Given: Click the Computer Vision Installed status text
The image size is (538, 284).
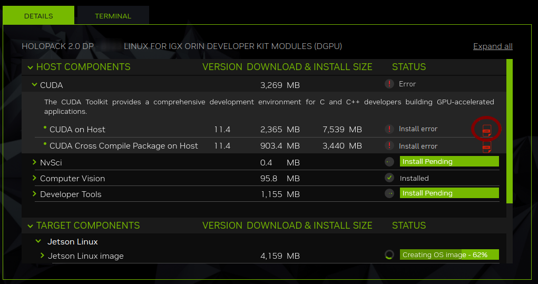Looking at the screenshot, I should [x=414, y=179].
